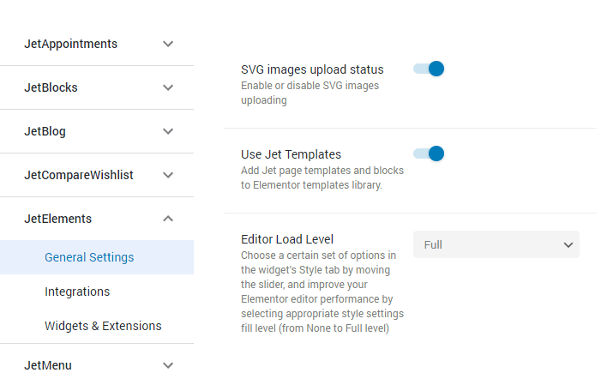The width and height of the screenshot is (613, 385).
Task: Expand the JetBlocks section chevron
Action: pyautogui.click(x=168, y=87)
